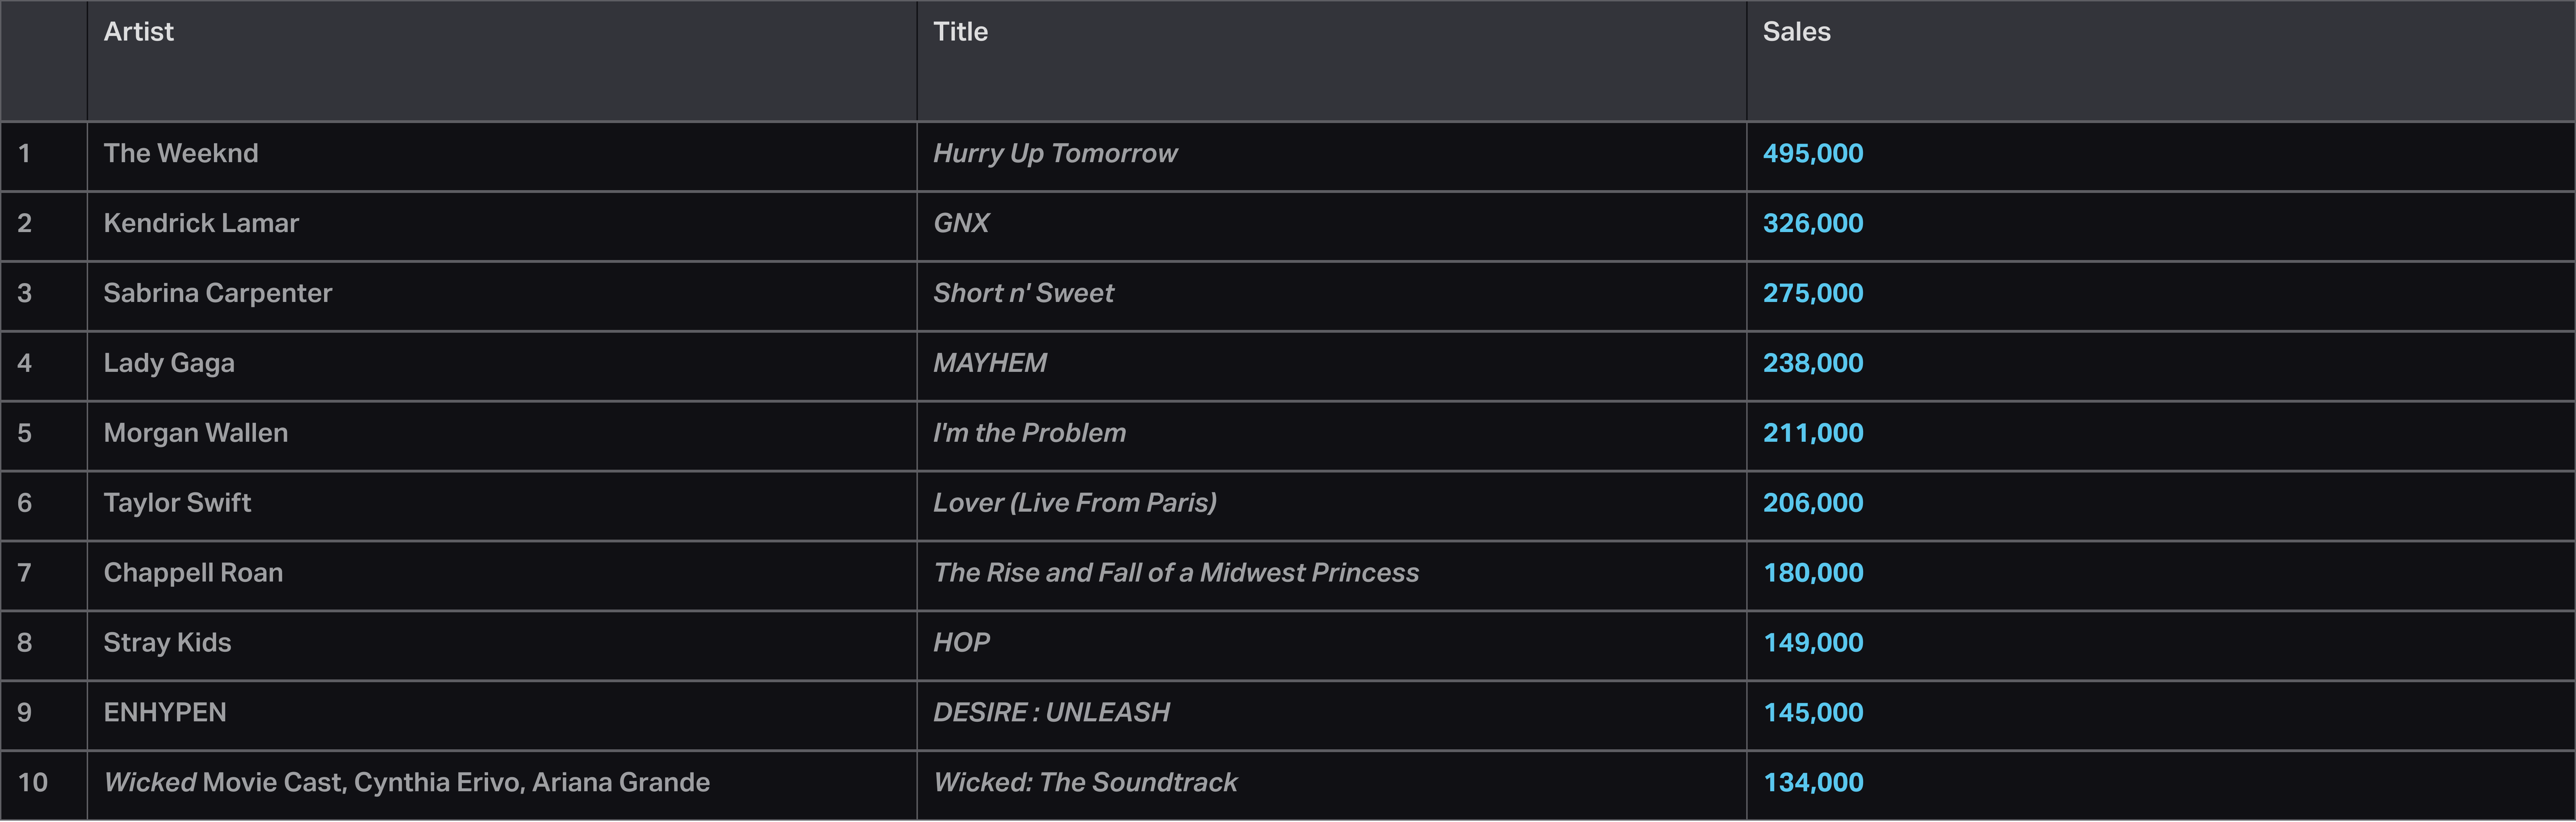Open the 495,000 sales link

coord(1812,153)
